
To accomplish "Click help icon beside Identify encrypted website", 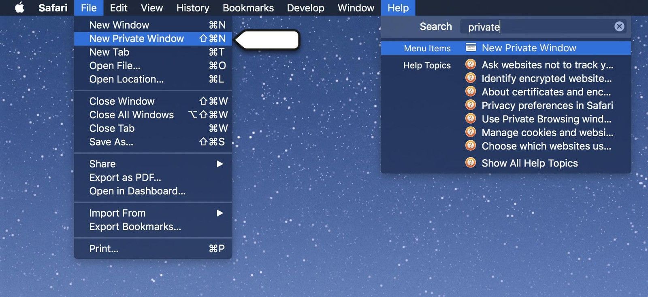I will [x=471, y=78].
